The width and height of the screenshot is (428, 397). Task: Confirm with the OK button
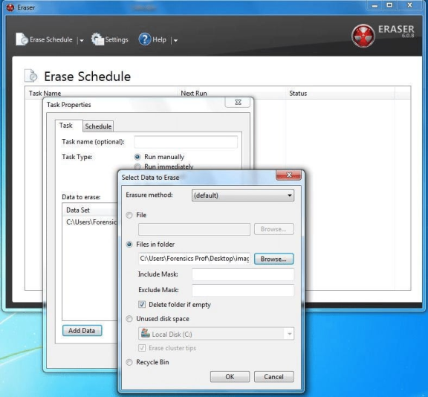[230, 377]
